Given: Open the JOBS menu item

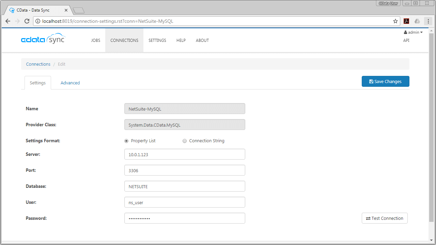Looking at the screenshot, I should click(95, 40).
